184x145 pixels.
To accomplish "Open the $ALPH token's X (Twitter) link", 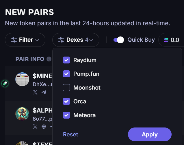I will 35,127.
